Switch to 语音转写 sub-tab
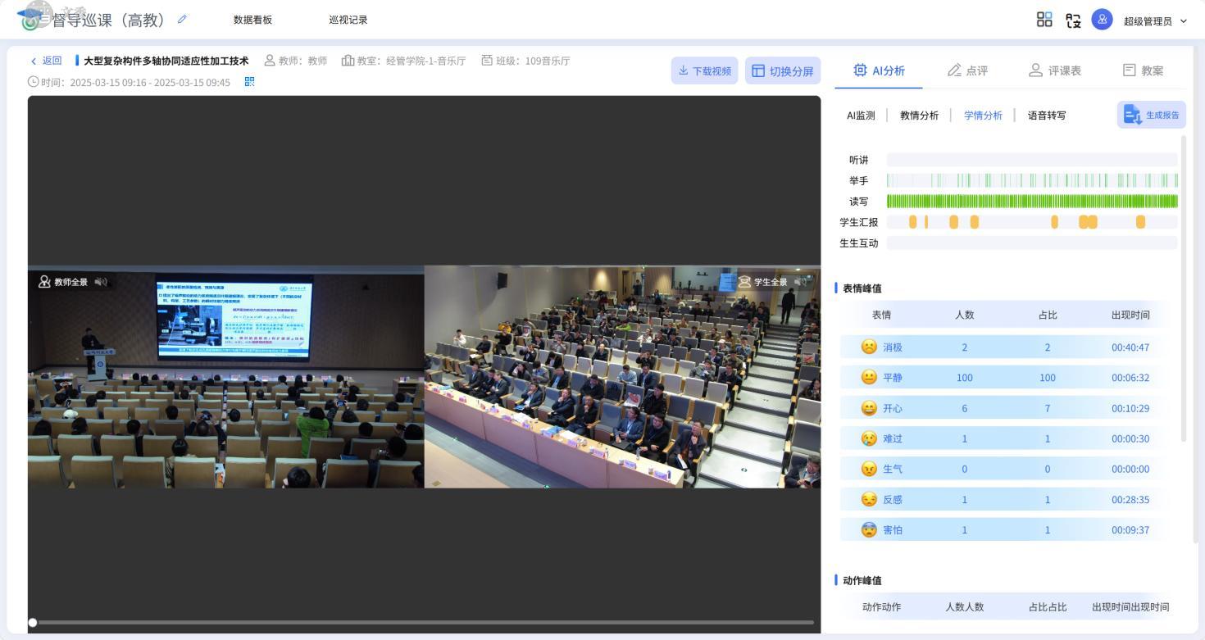This screenshot has width=1205, height=640. tap(1047, 116)
